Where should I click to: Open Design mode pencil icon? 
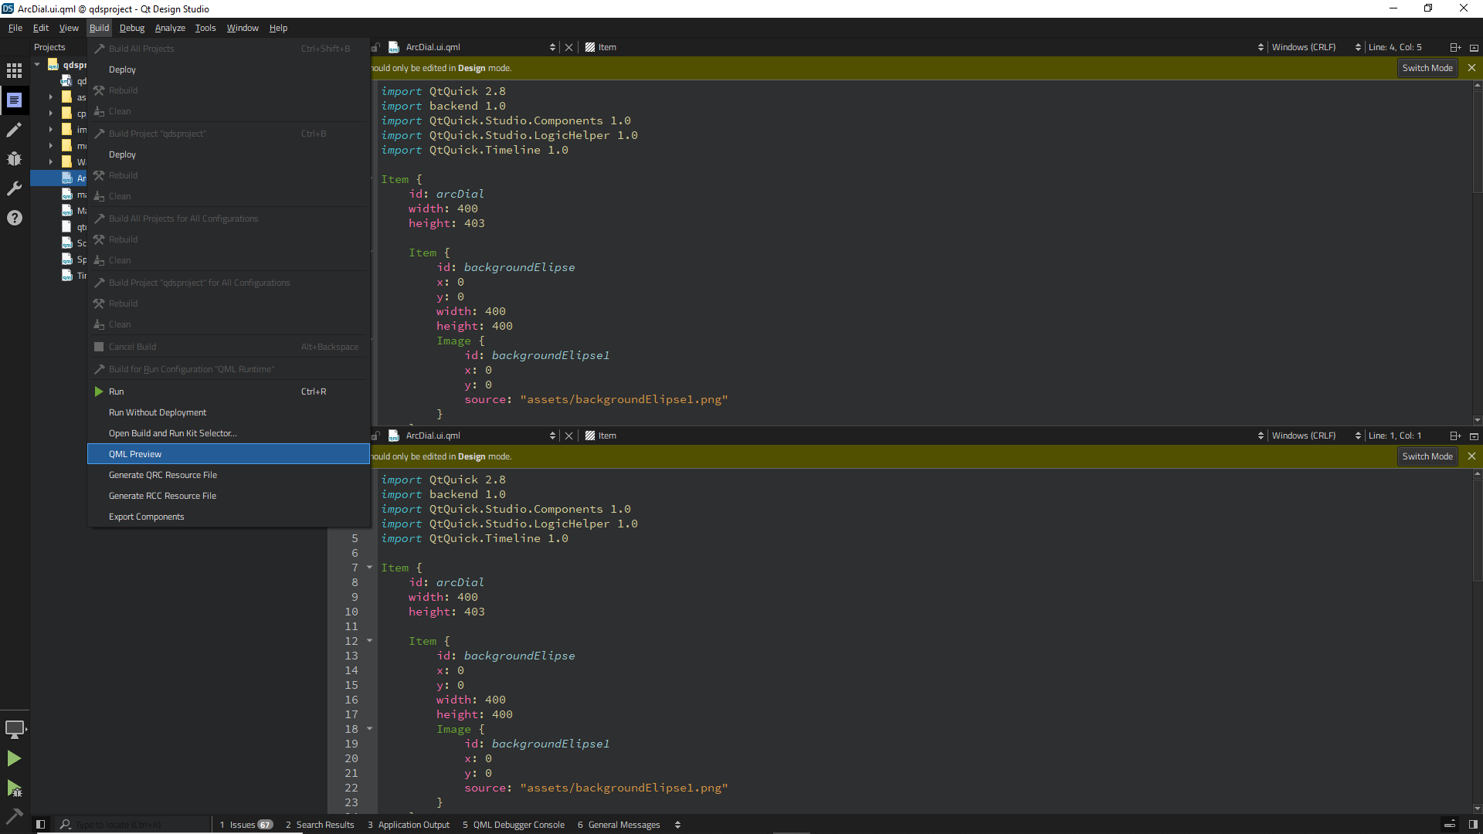point(14,130)
